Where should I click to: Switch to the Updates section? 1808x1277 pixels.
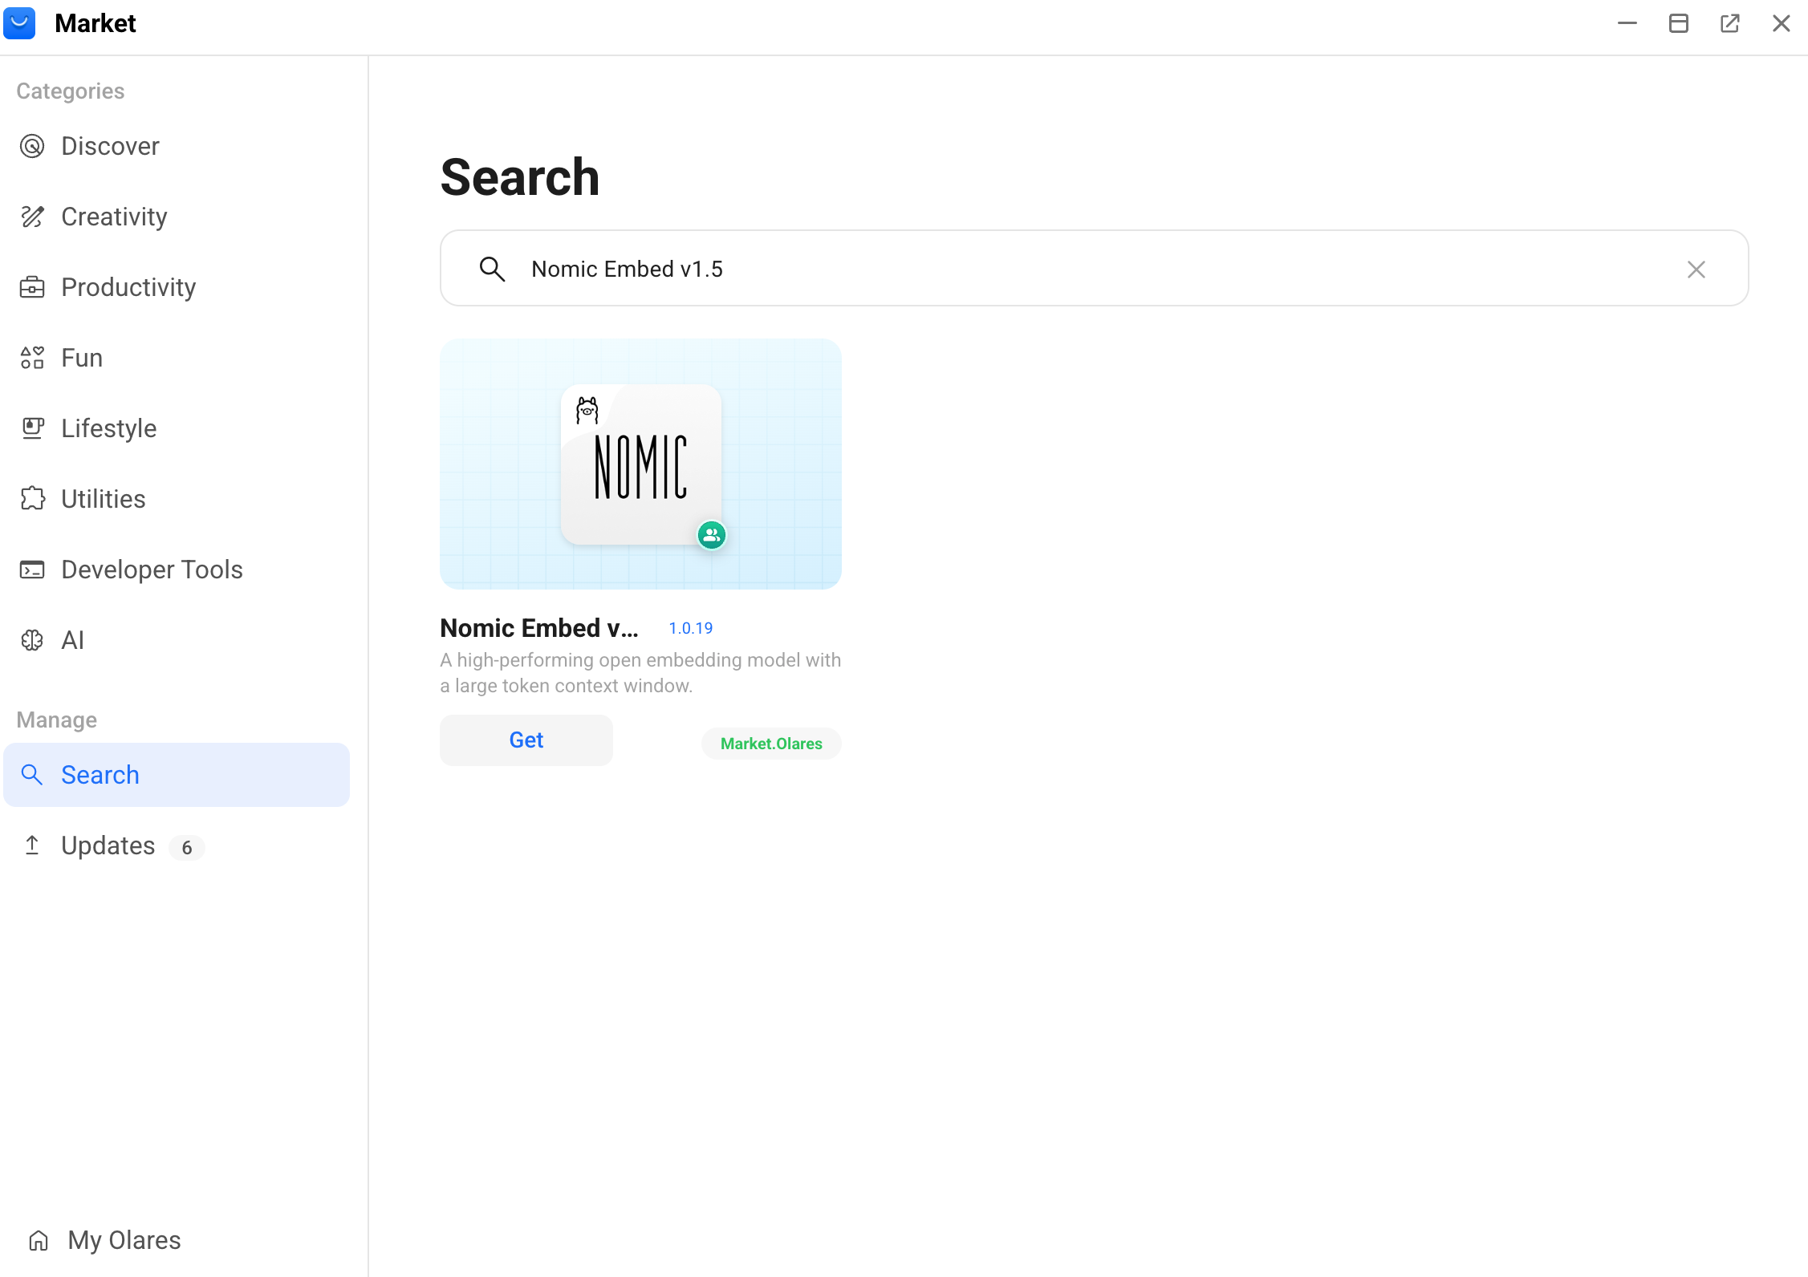coord(108,845)
